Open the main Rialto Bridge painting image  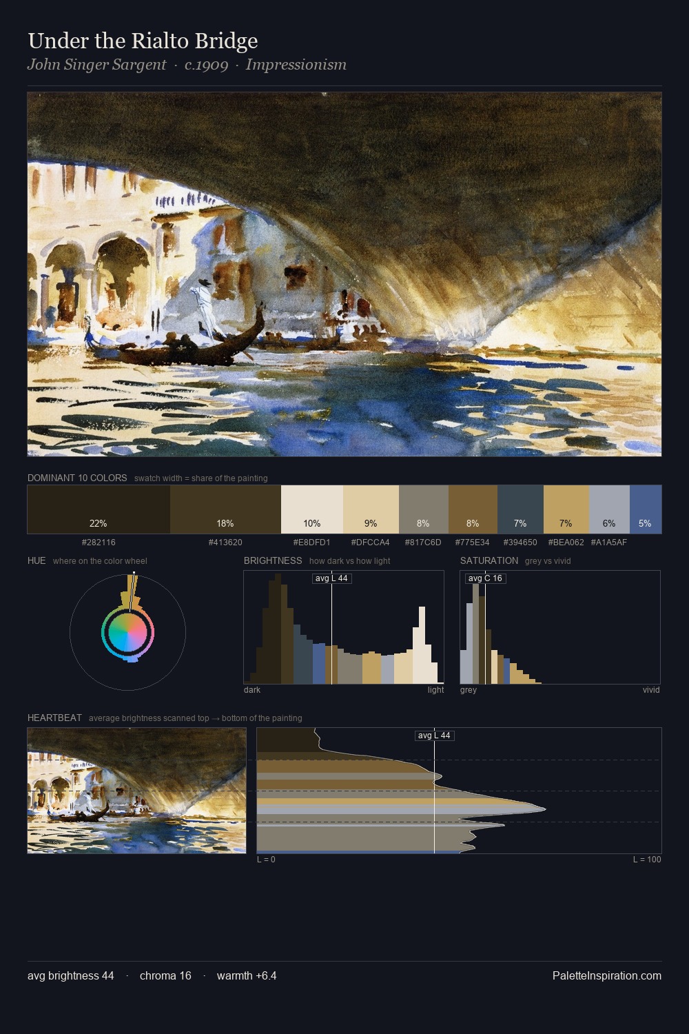pyautogui.click(x=344, y=274)
